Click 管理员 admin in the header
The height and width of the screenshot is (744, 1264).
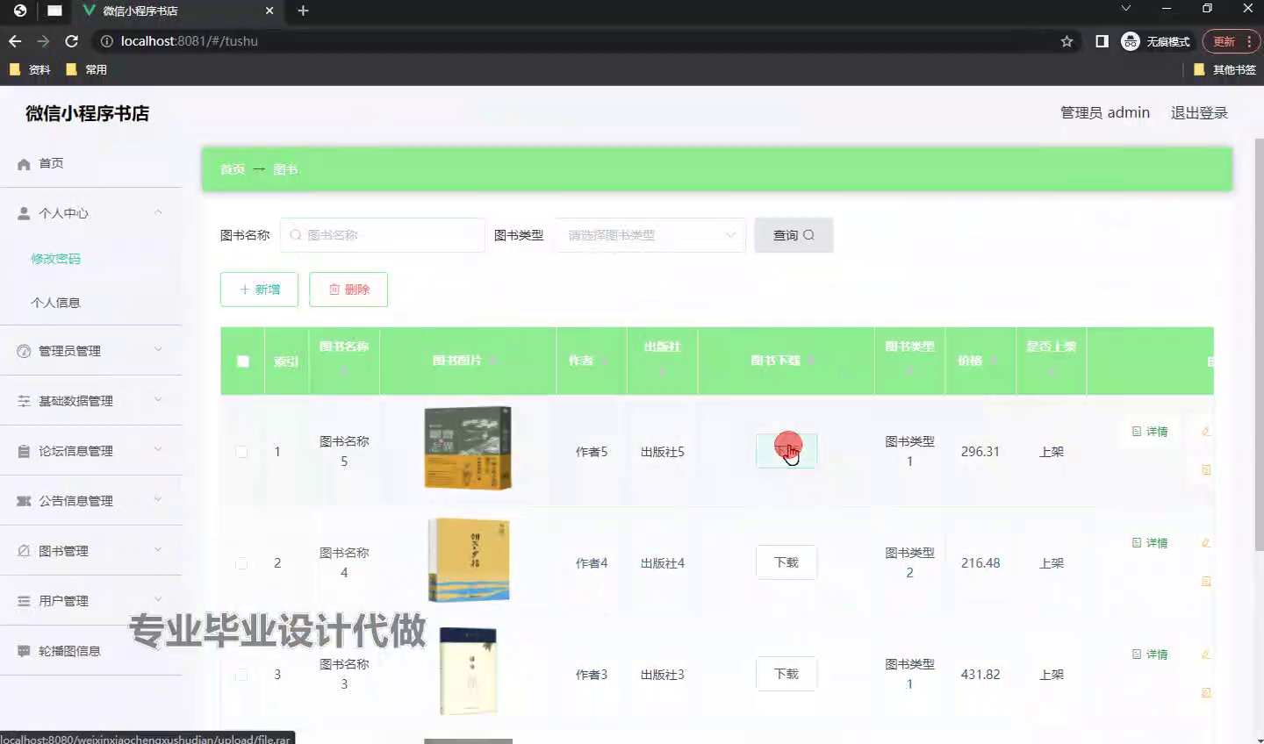pos(1105,113)
